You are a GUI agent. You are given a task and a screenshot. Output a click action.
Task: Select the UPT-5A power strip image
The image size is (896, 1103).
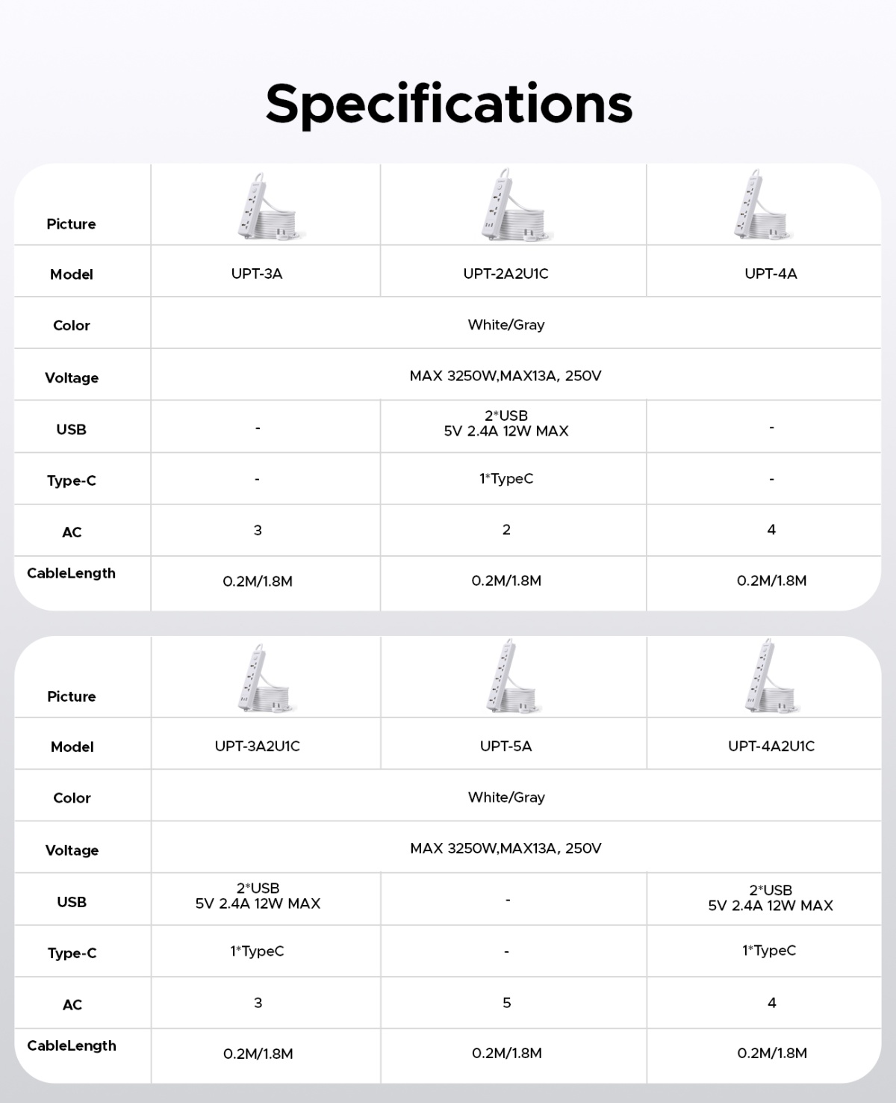pyautogui.click(x=511, y=676)
